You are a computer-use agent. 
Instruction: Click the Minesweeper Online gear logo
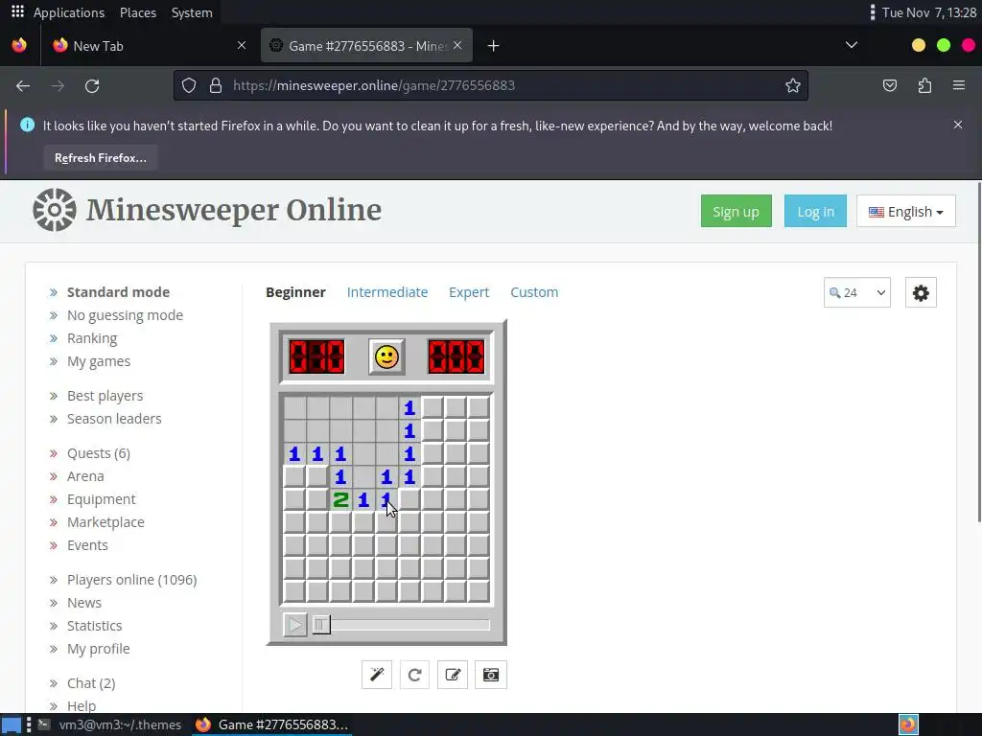pyautogui.click(x=55, y=210)
